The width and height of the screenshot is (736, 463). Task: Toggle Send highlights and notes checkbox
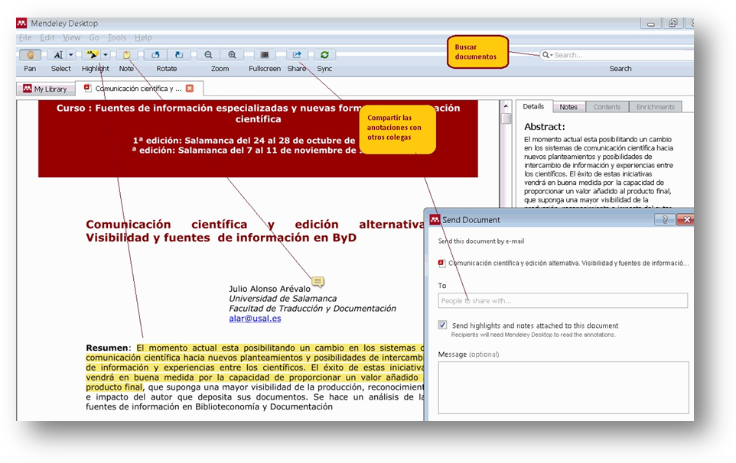coord(443,325)
